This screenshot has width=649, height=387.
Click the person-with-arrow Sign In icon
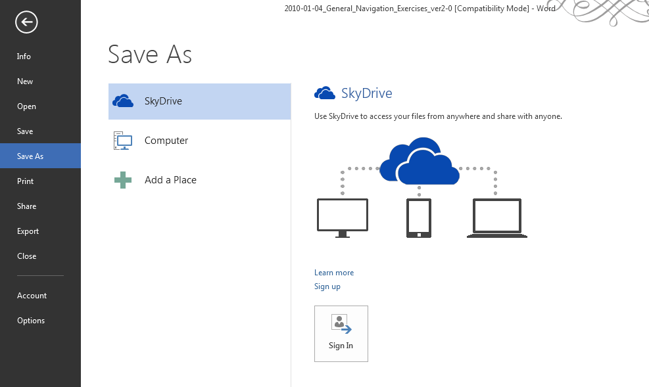point(341,324)
